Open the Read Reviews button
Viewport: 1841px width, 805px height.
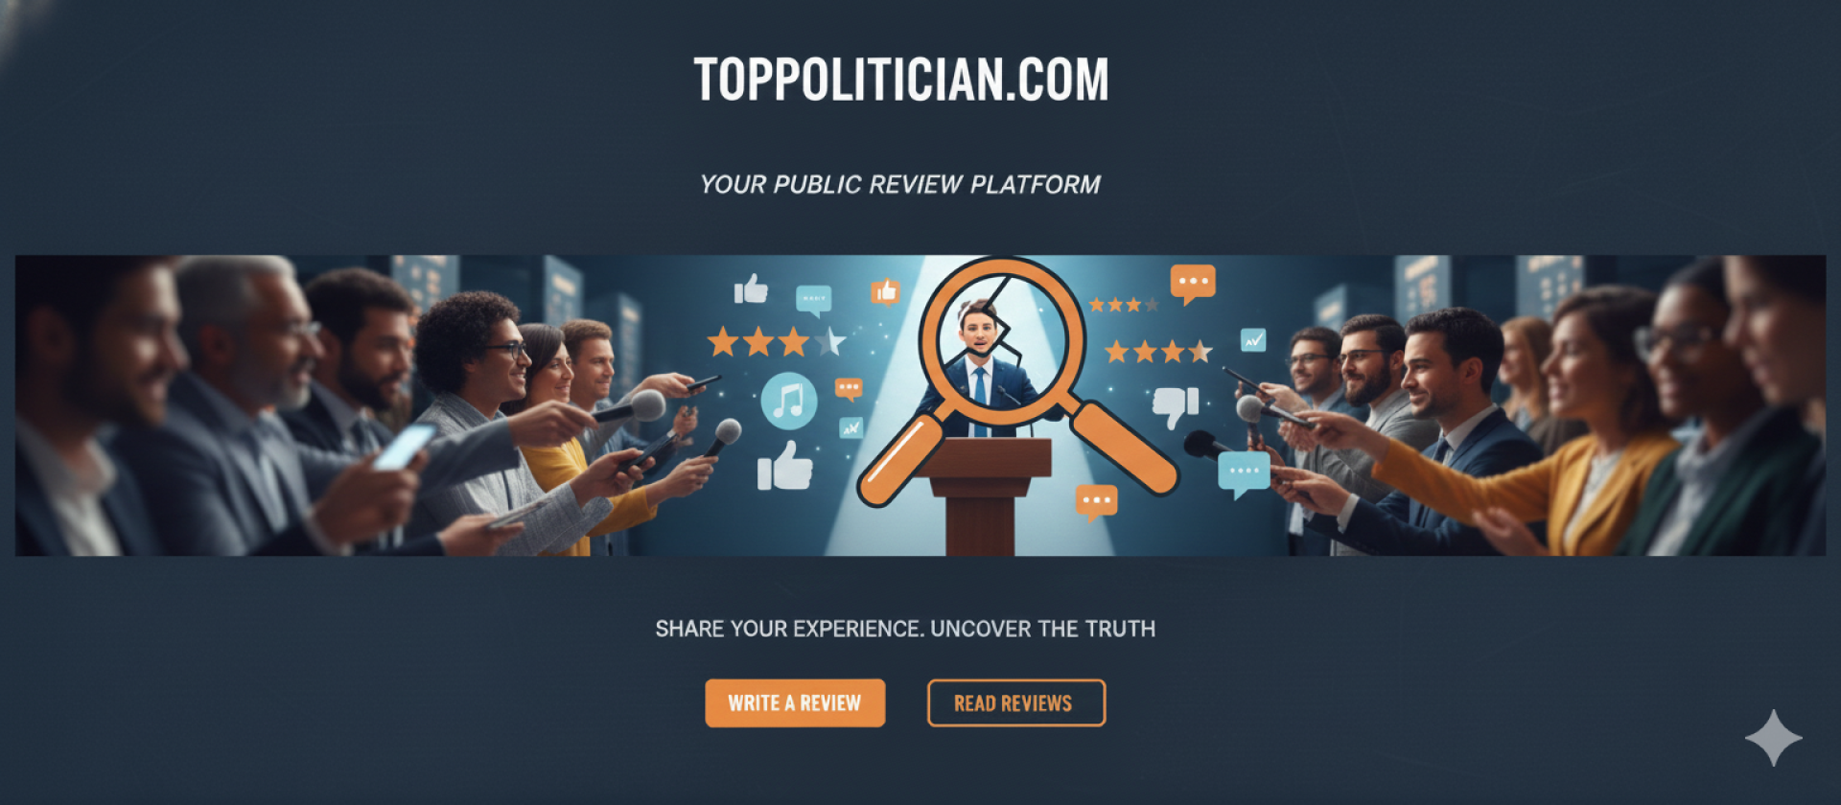[x=1016, y=703]
